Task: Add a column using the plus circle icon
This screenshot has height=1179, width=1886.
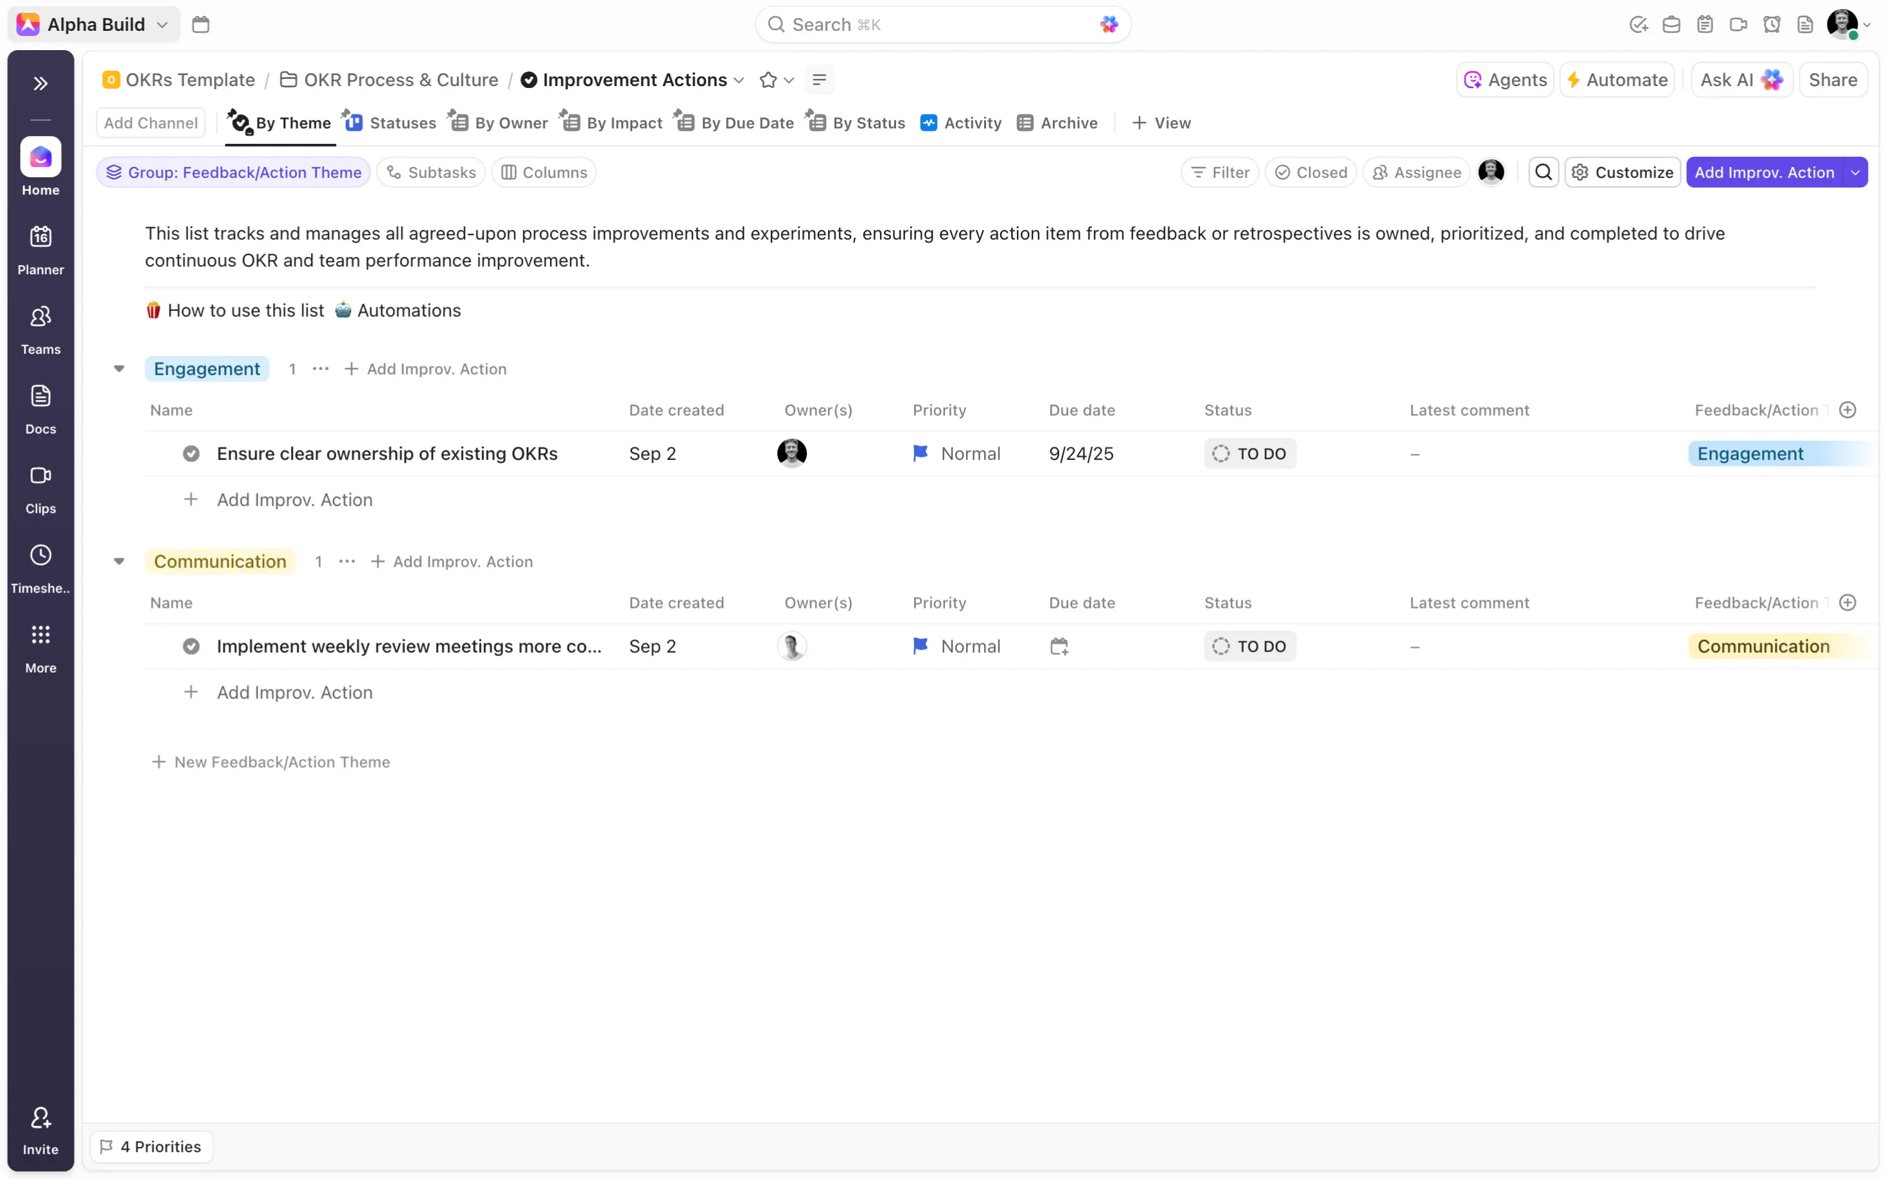Action: pyautogui.click(x=1847, y=410)
